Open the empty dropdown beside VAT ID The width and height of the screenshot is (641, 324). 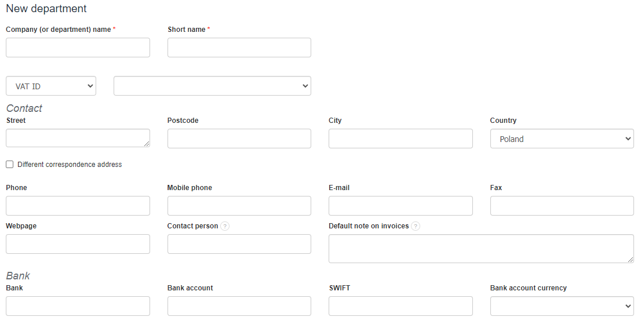point(212,86)
